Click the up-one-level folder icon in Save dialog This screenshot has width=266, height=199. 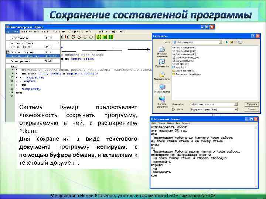click(x=231, y=42)
